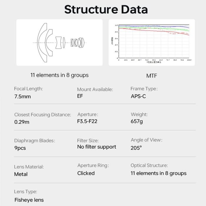Click the red curve in MTF chart
The image size is (206, 206).
coord(154,31)
